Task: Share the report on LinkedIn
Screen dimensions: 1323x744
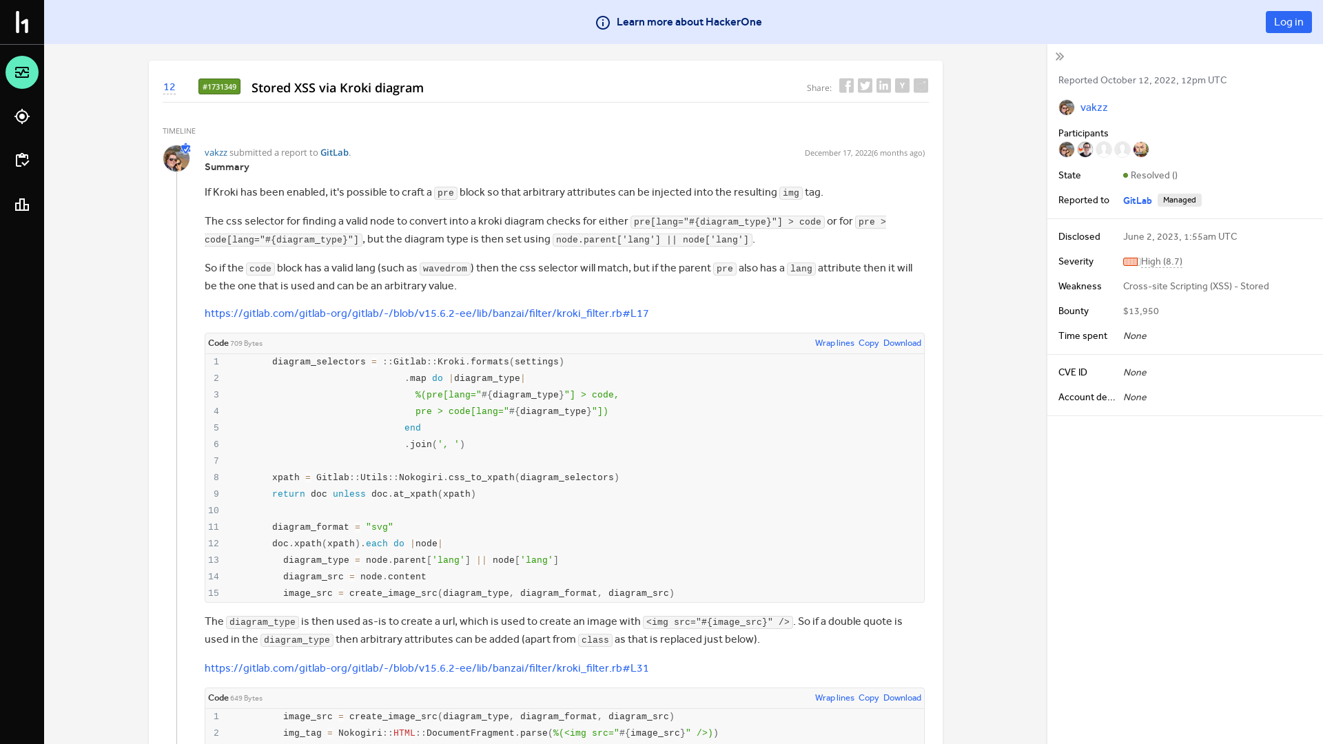Action: [x=883, y=85]
